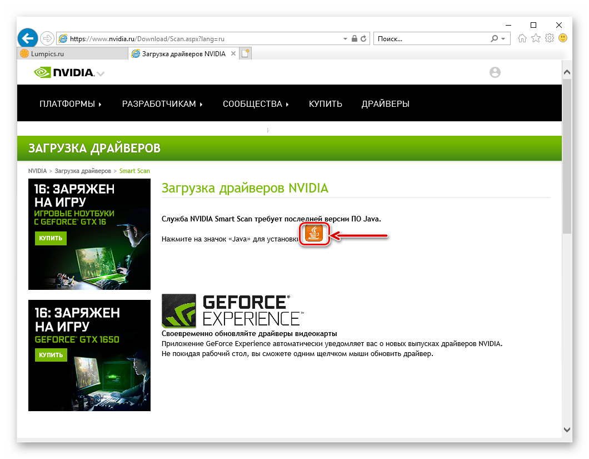Open the РАЗРАБОТЧИКАМ menu

tap(162, 104)
